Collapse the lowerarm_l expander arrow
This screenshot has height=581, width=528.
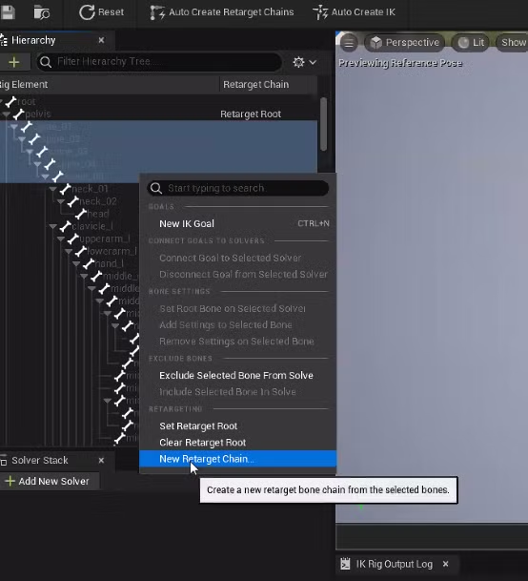[x=69, y=252]
